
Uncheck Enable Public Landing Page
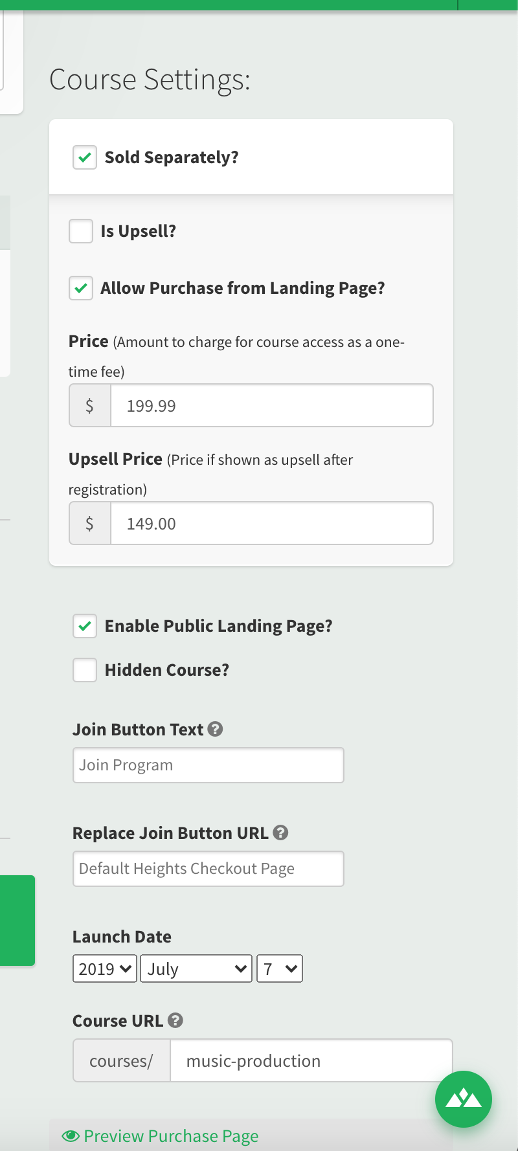84,626
